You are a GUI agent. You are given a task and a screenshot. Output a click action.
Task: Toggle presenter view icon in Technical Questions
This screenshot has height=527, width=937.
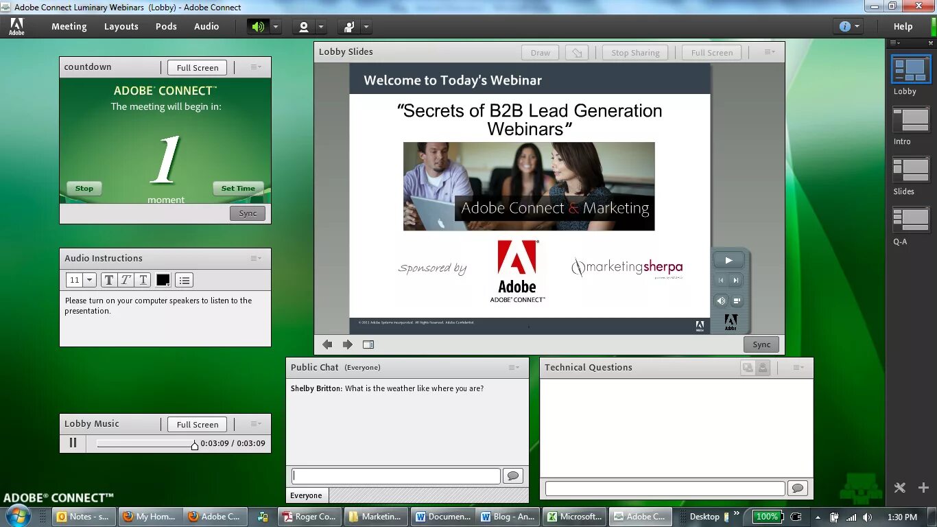(x=748, y=368)
